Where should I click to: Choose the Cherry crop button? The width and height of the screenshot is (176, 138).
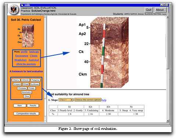click(x=16, y=80)
